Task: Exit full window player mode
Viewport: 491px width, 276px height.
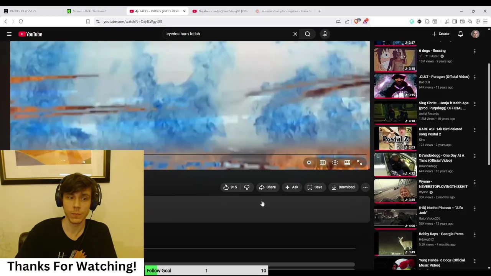Action: click(x=359, y=163)
